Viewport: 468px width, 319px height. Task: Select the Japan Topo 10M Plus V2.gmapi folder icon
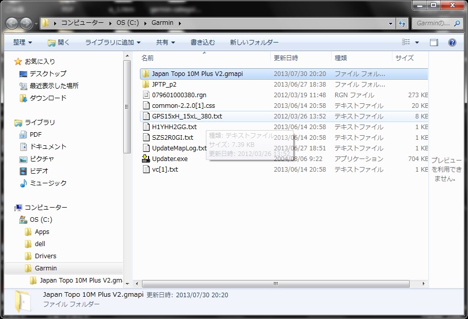click(146, 73)
